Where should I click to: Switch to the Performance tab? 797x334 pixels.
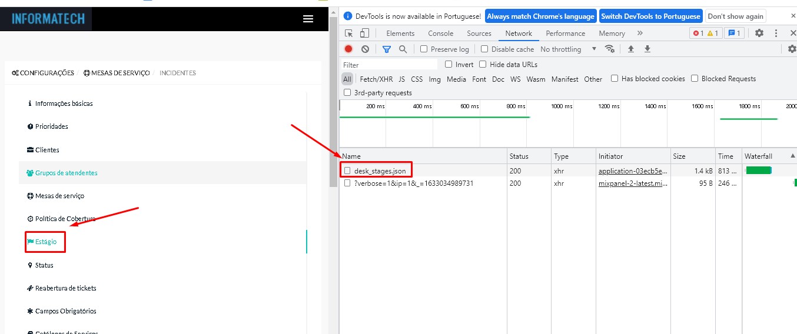pos(566,34)
